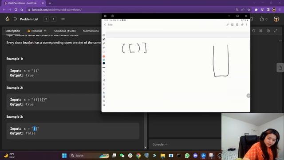Go to the next problem
Image resolution: width=284 pixels, height=160 pixels.
click(54, 19)
